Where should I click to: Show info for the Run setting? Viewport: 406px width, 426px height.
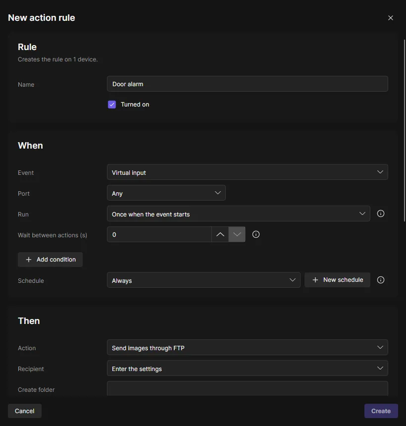(x=380, y=214)
